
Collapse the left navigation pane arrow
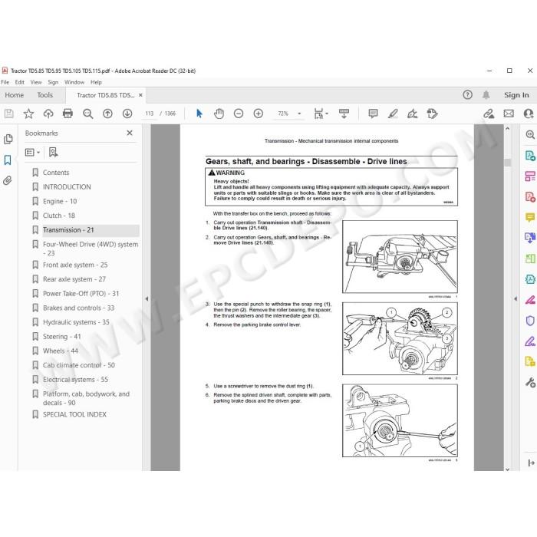pyautogui.click(x=147, y=298)
